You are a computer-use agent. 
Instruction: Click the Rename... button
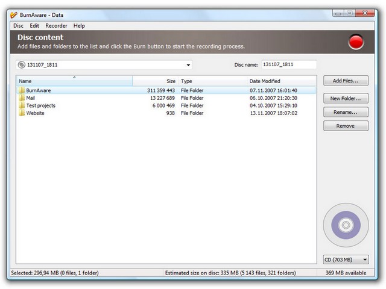coord(346,112)
